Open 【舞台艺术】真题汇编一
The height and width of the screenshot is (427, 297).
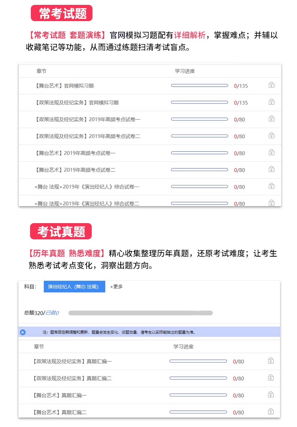[x=59, y=395]
